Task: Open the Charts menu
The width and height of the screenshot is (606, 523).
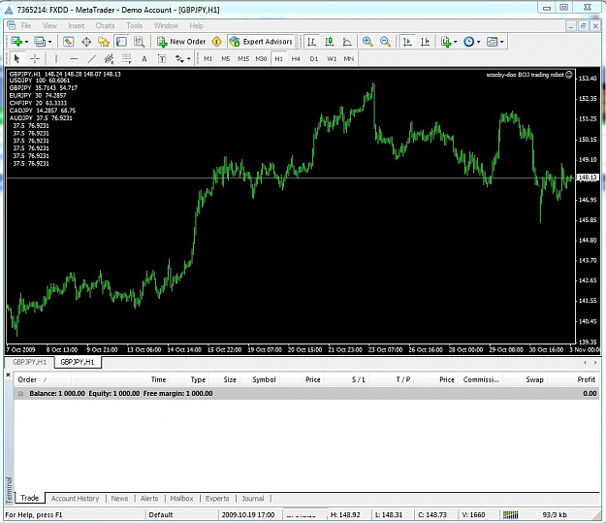Action: (x=105, y=25)
